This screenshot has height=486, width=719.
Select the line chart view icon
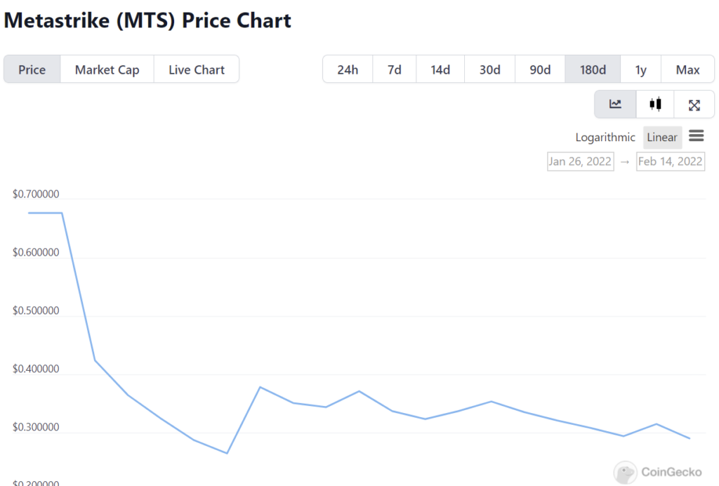[615, 105]
